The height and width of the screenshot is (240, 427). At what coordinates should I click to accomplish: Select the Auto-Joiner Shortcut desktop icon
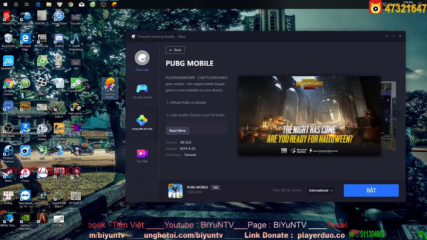(76, 110)
